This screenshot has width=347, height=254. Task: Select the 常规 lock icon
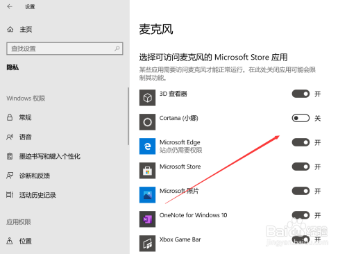pyautogui.click(x=10, y=117)
